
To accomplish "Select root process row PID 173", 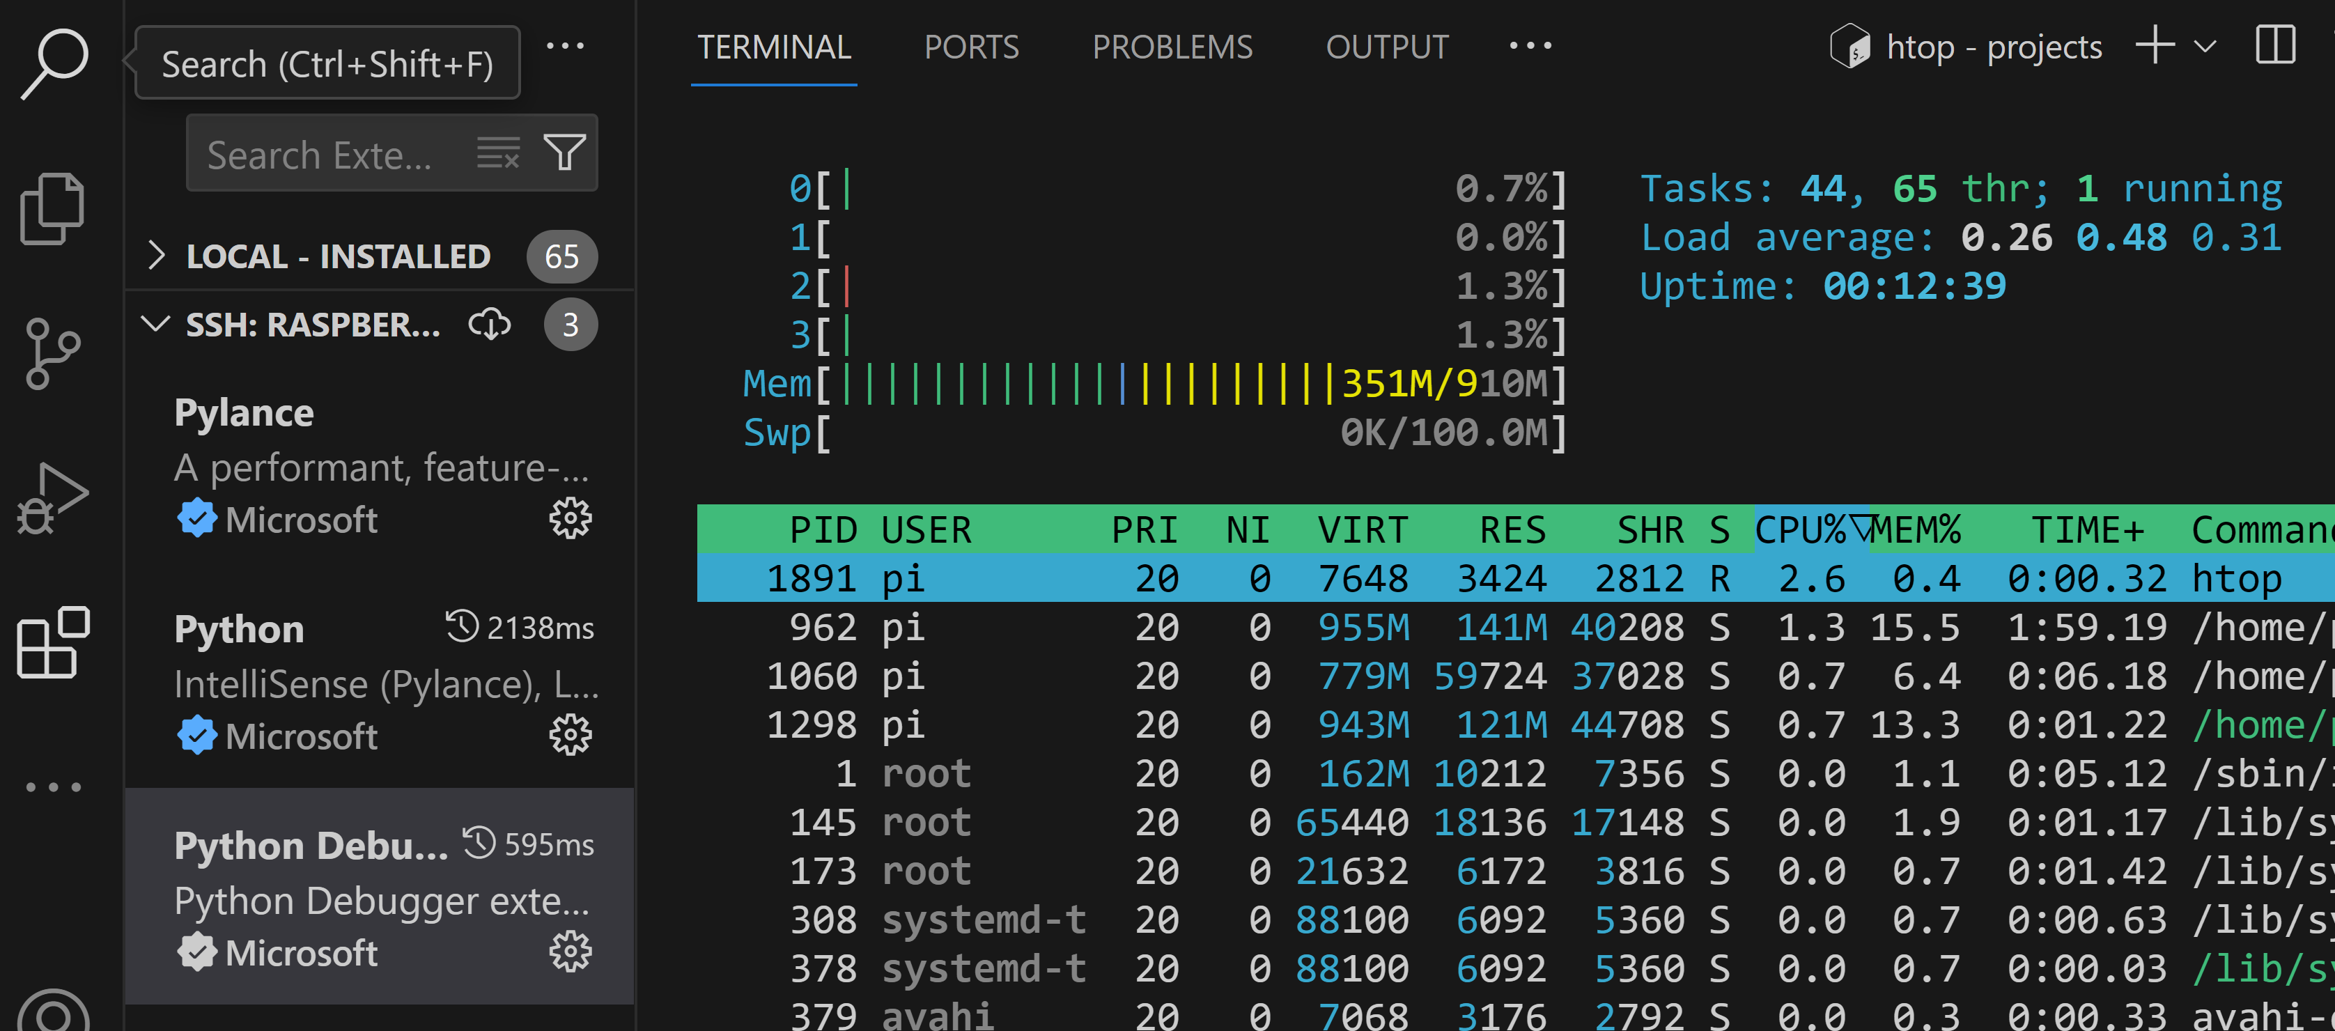I will (1516, 871).
